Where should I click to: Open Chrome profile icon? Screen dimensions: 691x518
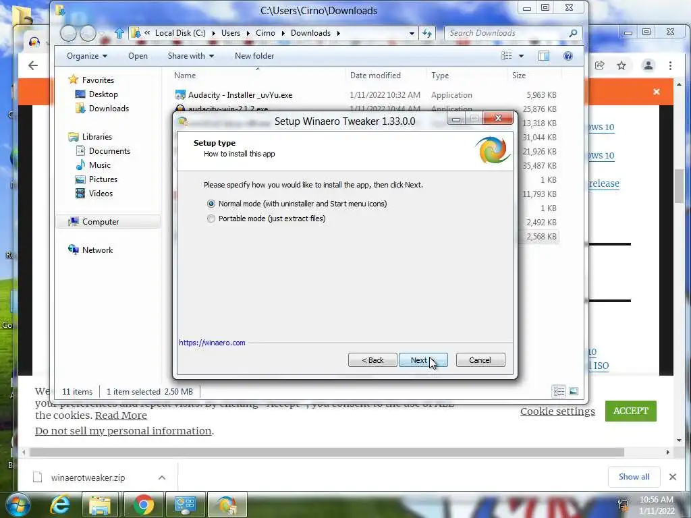pos(648,65)
